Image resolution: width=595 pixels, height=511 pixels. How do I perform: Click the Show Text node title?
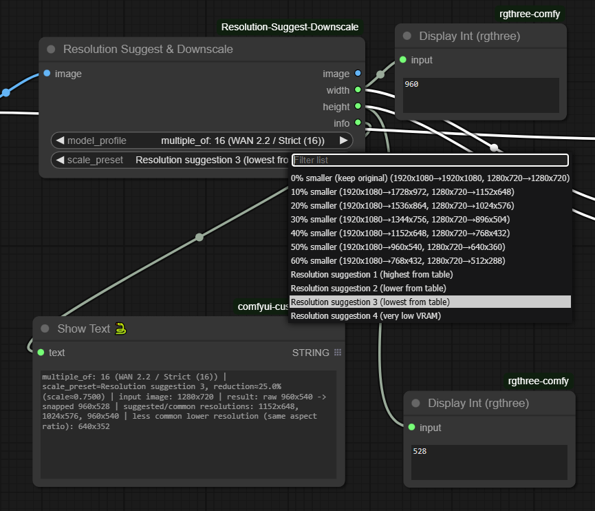pyautogui.click(x=83, y=328)
